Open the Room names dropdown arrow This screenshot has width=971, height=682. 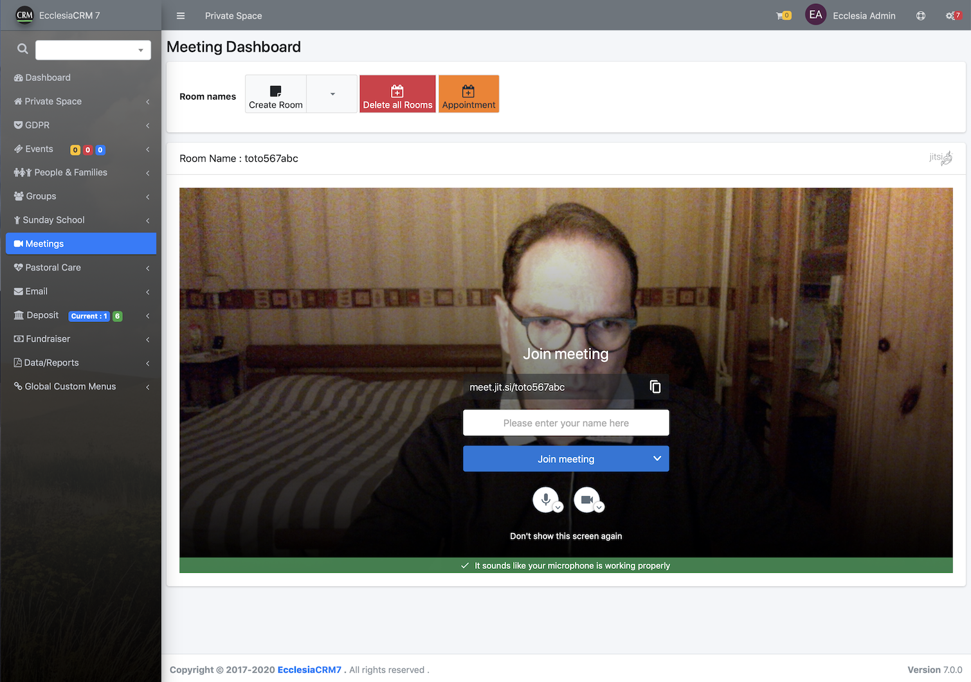pyautogui.click(x=332, y=94)
